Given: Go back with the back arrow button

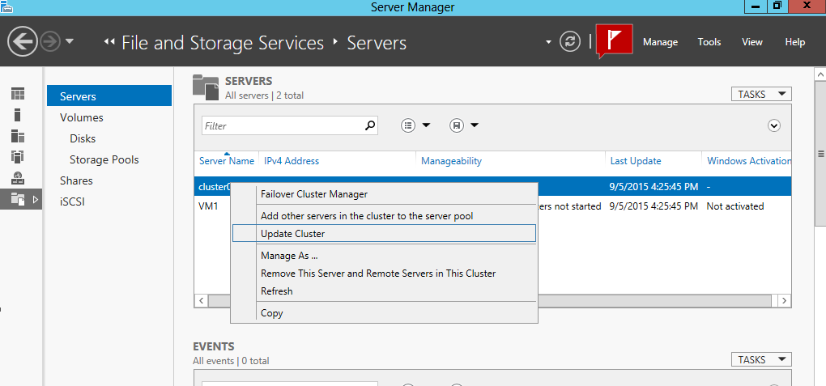Looking at the screenshot, I should tap(23, 41).
